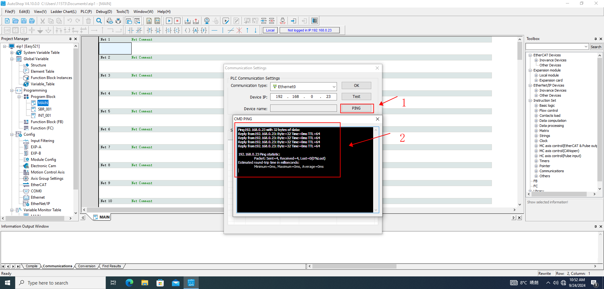
Task: Open project folder toolbar icon
Action: tap(15, 21)
